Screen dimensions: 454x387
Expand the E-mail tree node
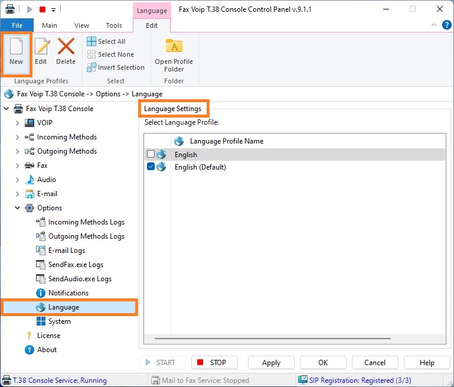click(x=17, y=194)
